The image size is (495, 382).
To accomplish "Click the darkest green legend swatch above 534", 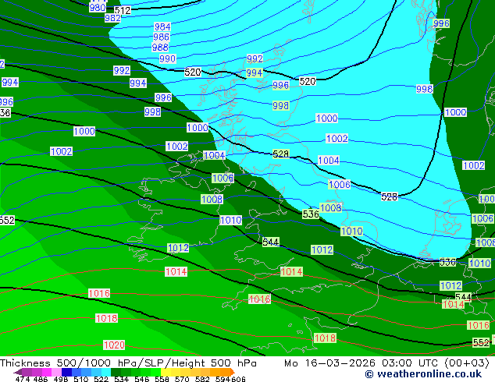I will (116, 372).
